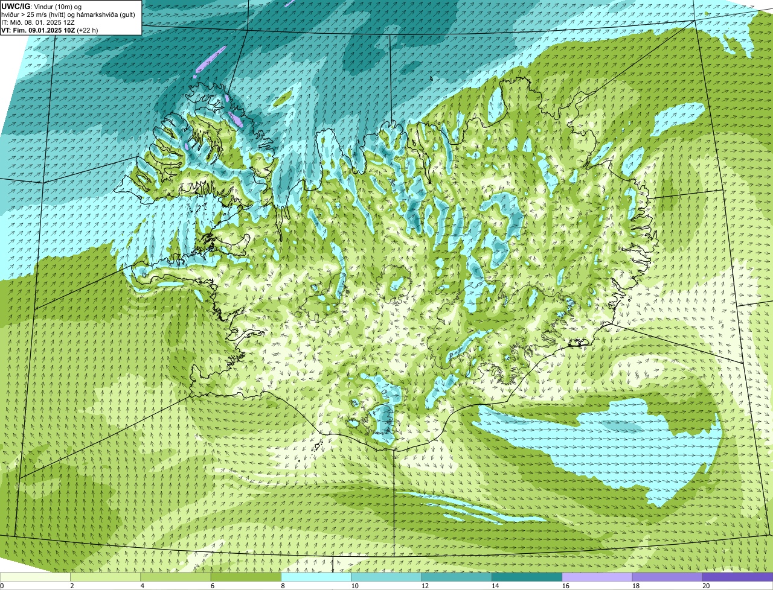Viewport: 773px width, 590px height.
Task: Click the light green 2–4 m/s legend swatch
Action: pyautogui.click(x=105, y=577)
